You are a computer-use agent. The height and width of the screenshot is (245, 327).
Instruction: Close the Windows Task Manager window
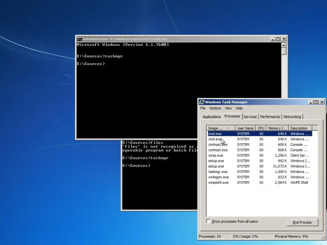click(x=322, y=102)
